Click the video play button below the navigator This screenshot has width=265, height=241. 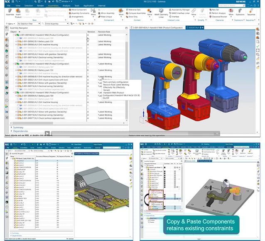47,133
